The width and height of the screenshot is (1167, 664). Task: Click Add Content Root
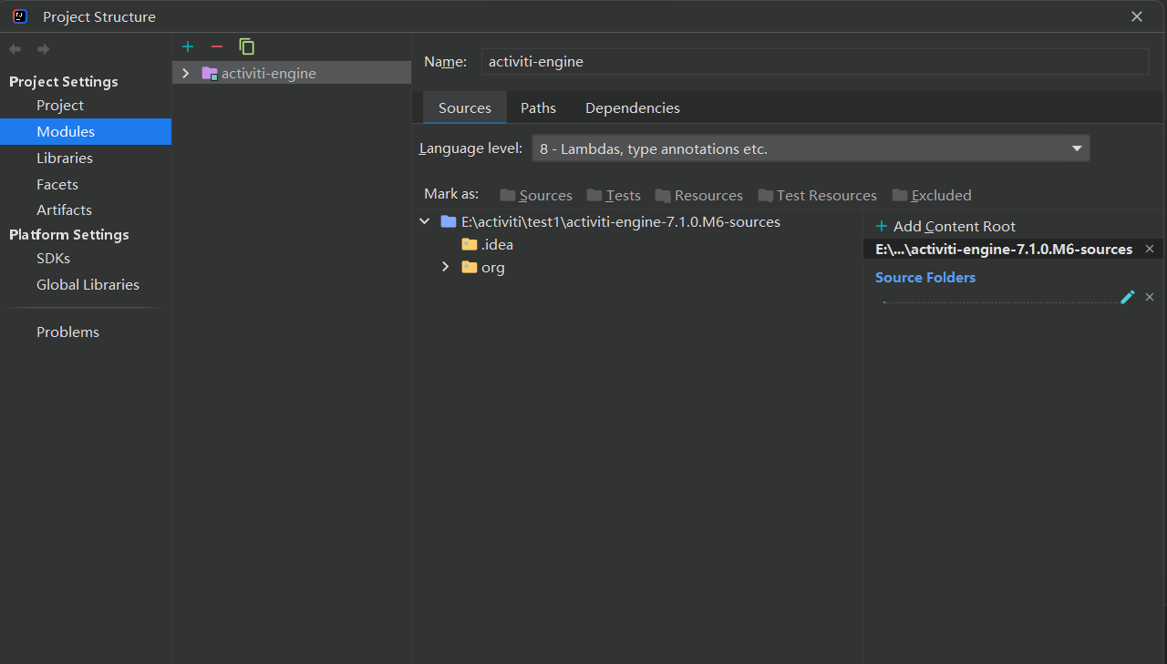click(x=945, y=226)
